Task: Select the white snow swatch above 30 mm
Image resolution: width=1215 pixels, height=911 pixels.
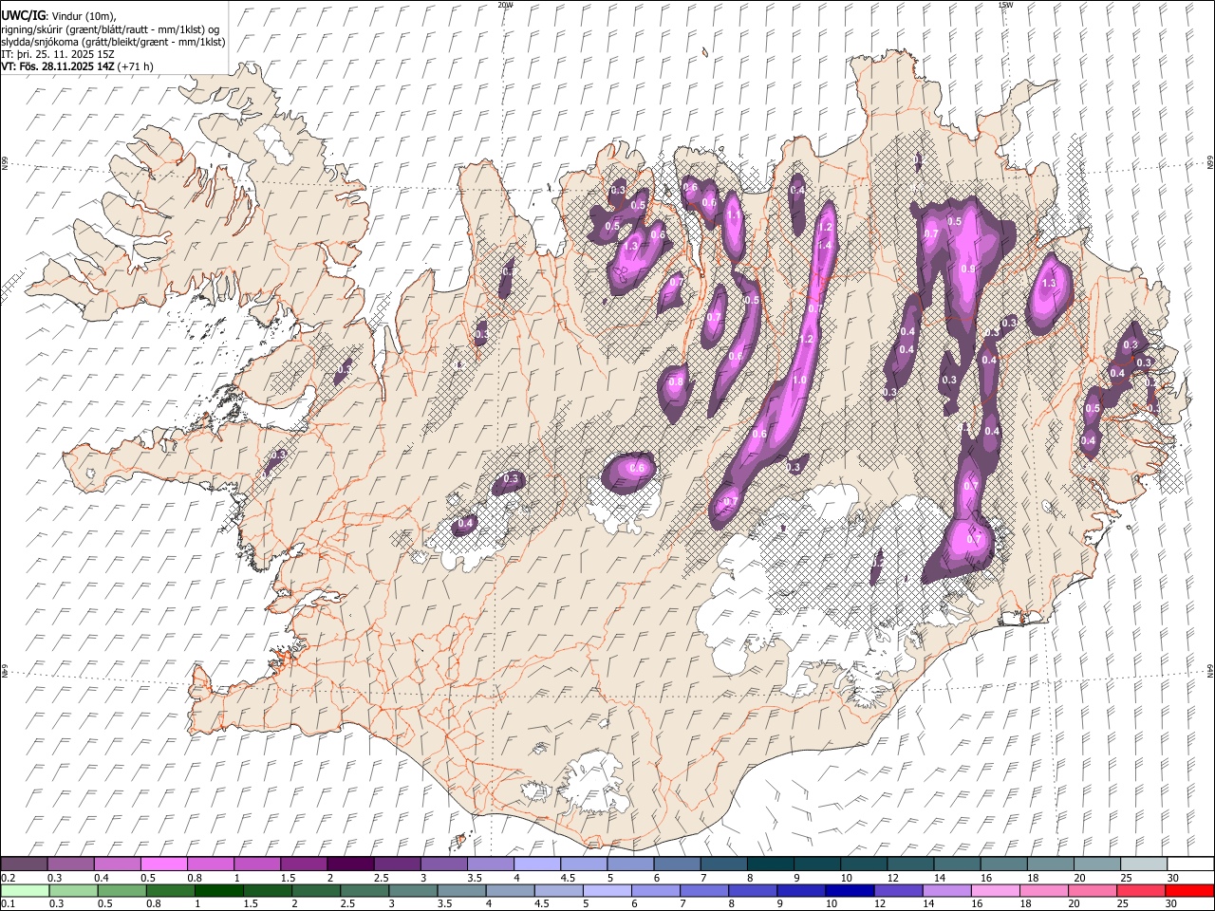Action: click(x=1190, y=864)
